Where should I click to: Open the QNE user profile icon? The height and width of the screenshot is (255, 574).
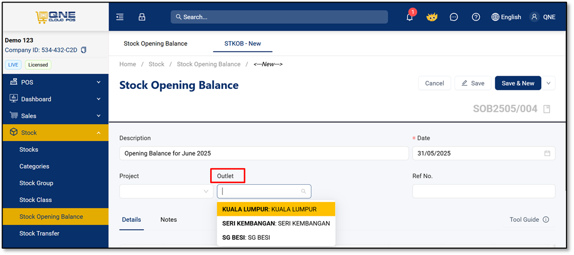tap(534, 17)
